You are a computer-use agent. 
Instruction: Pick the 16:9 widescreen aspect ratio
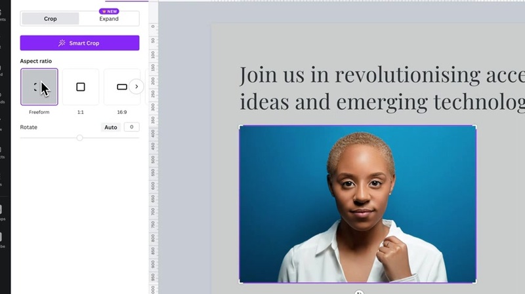(x=122, y=87)
